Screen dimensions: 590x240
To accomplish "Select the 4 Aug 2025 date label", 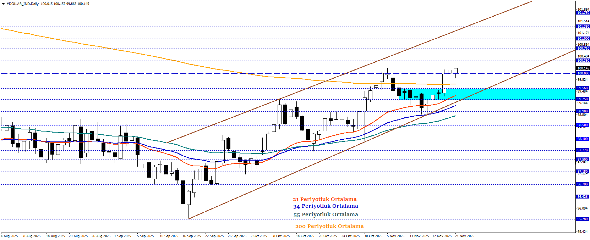I will coord(10,236).
